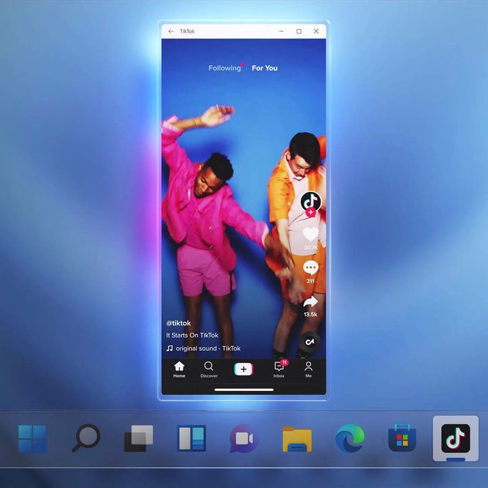Open the Inbox tab with notifications
The width and height of the screenshot is (488, 488).
click(x=279, y=369)
